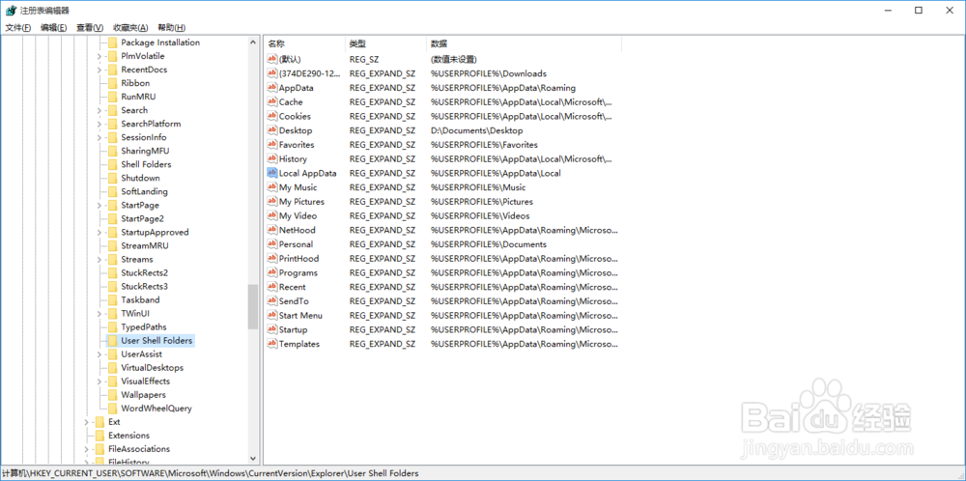Expand the UserAssist key
966x481 pixels.
99,354
